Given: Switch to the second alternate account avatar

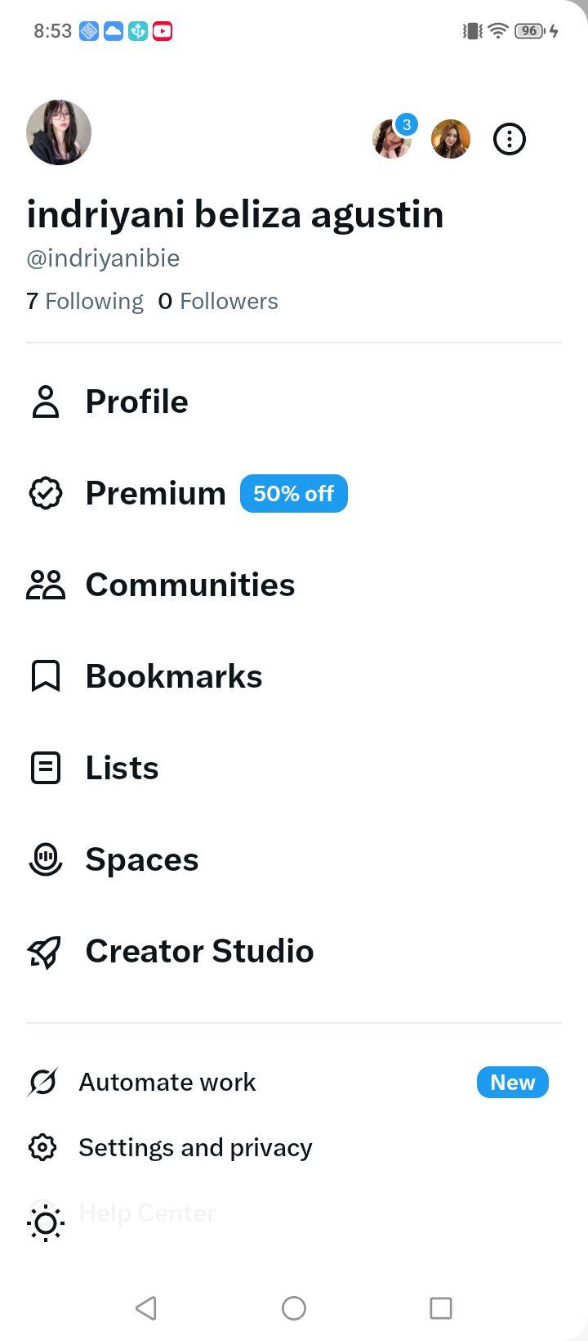Looking at the screenshot, I should pyautogui.click(x=451, y=139).
